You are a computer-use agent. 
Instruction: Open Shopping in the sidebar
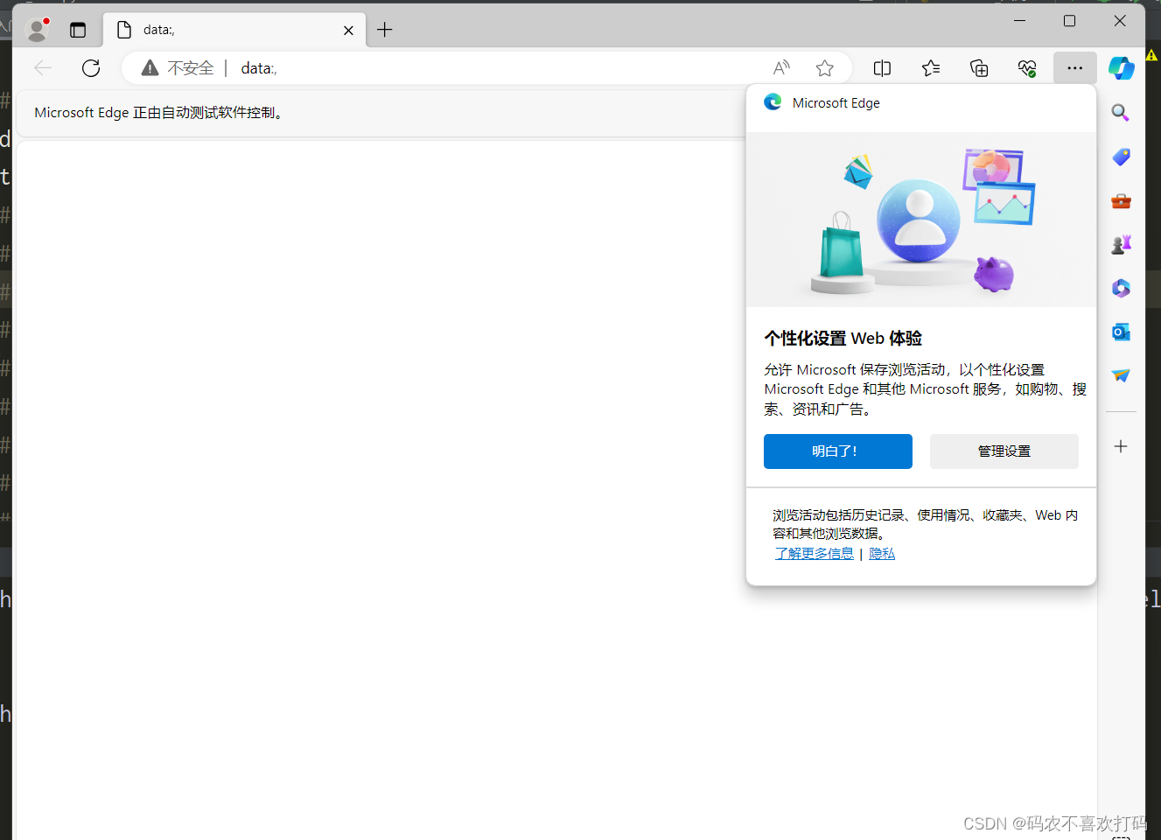click(1121, 157)
